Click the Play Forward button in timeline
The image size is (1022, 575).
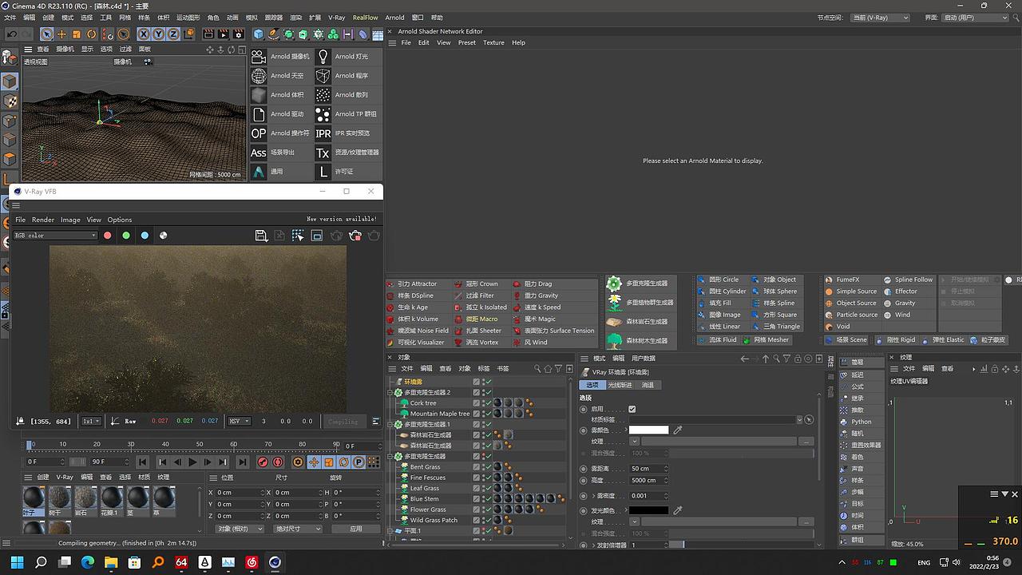pyautogui.click(x=192, y=462)
